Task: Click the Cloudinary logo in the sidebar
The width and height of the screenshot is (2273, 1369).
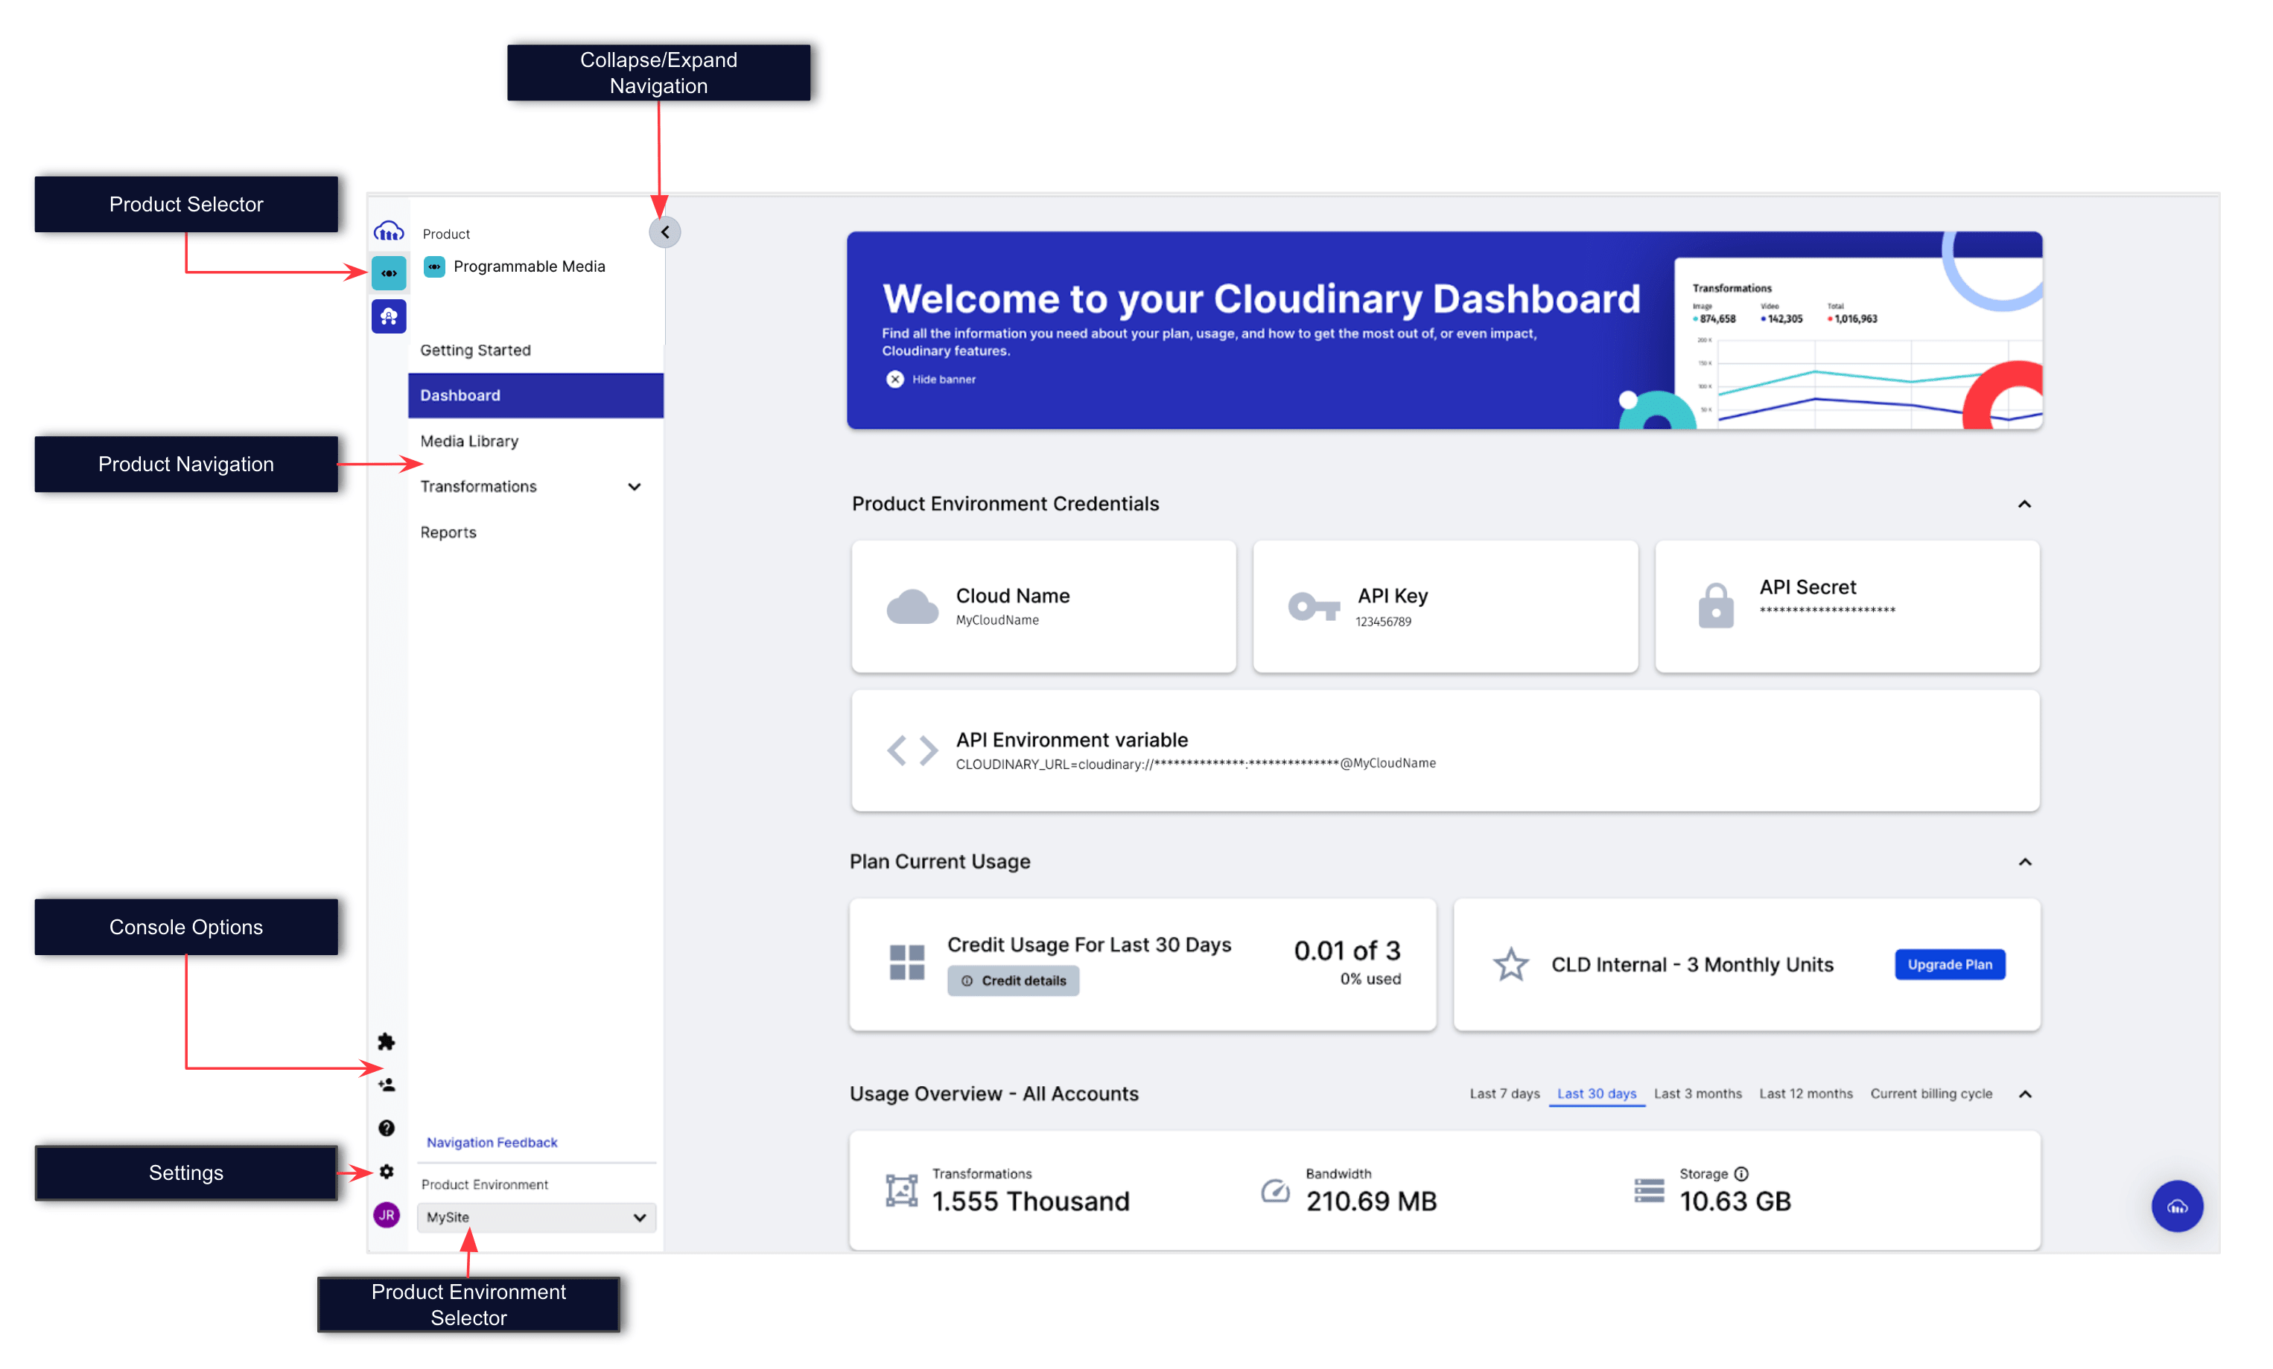Action: click(x=388, y=231)
